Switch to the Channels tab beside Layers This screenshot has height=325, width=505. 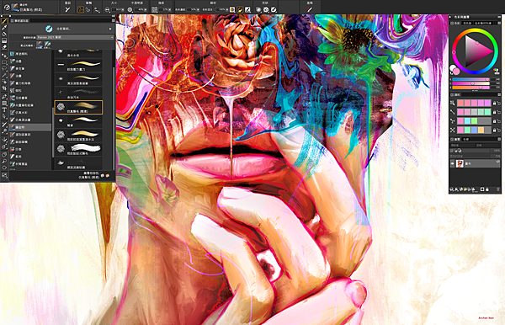466,139
